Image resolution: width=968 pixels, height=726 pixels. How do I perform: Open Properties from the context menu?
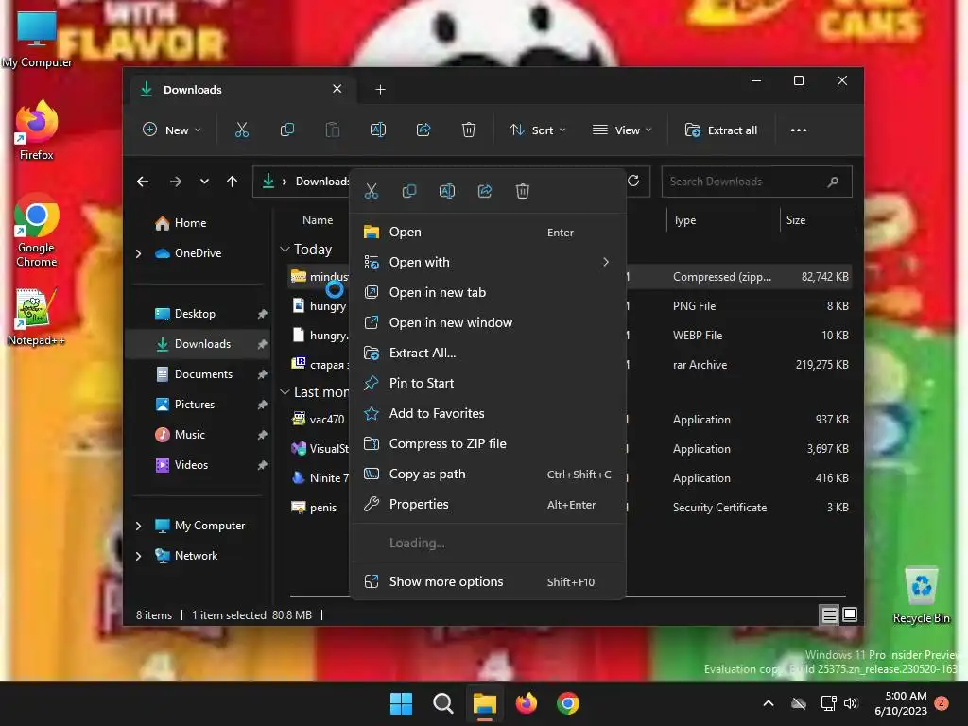tap(488, 505)
